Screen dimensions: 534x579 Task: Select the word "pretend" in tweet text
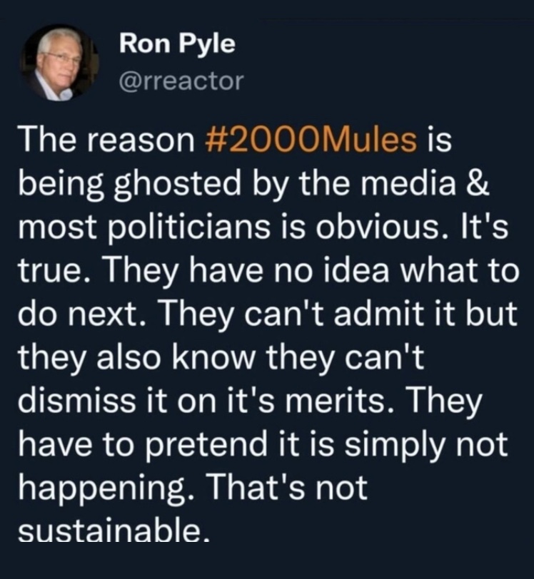pyautogui.click(x=207, y=446)
